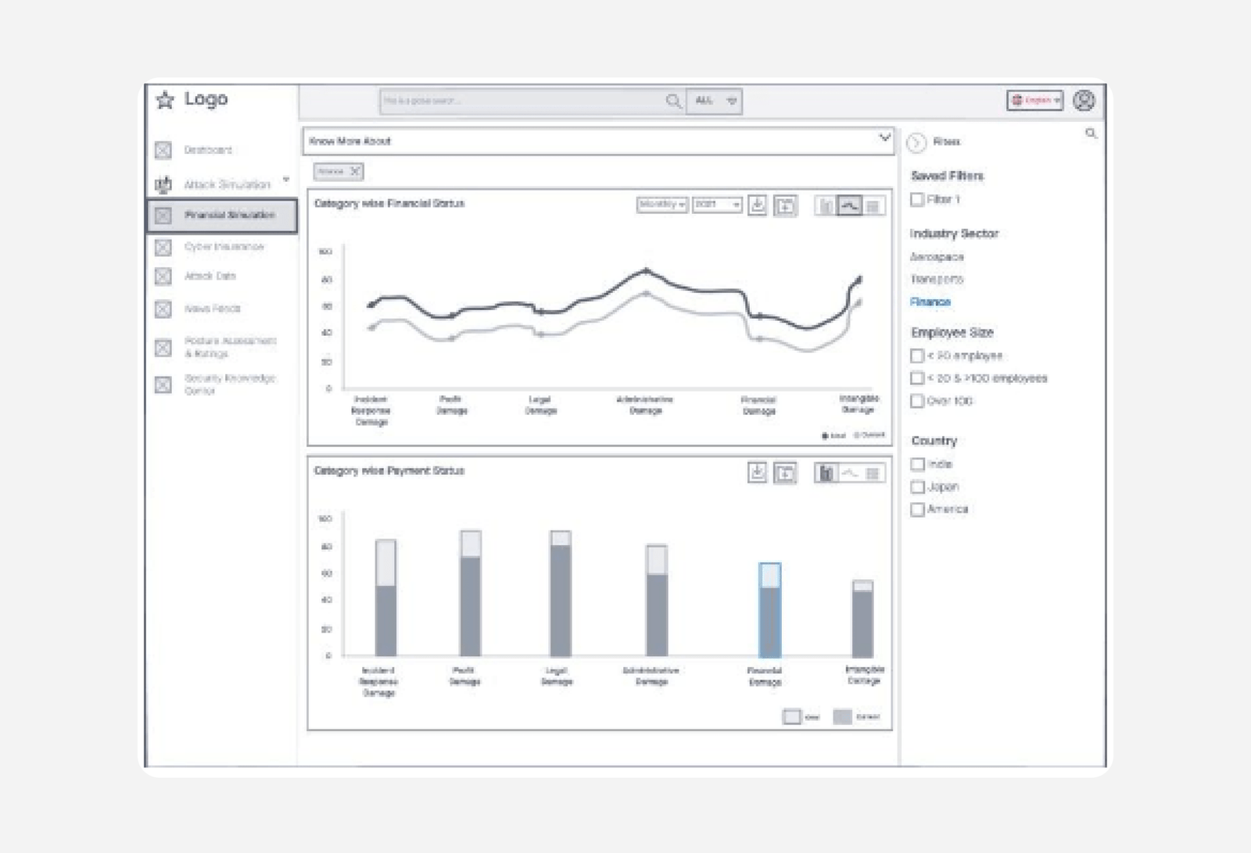The width and height of the screenshot is (1251, 853).
Task: Check the America country filter
Action: (x=917, y=509)
